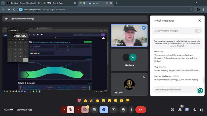Open host controls lock icon

click(x=202, y=110)
